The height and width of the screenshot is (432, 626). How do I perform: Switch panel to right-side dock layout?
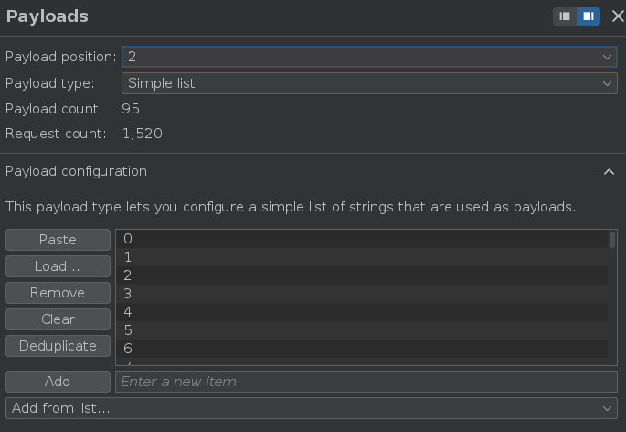[589, 16]
